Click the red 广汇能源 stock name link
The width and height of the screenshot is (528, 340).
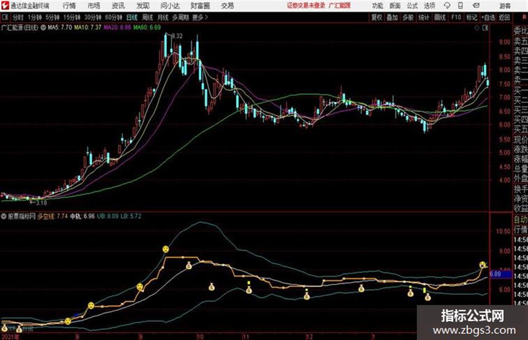pyautogui.click(x=340, y=6)
